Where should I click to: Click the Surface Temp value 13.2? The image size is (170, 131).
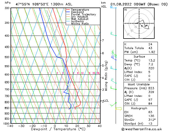pos(152,60)
